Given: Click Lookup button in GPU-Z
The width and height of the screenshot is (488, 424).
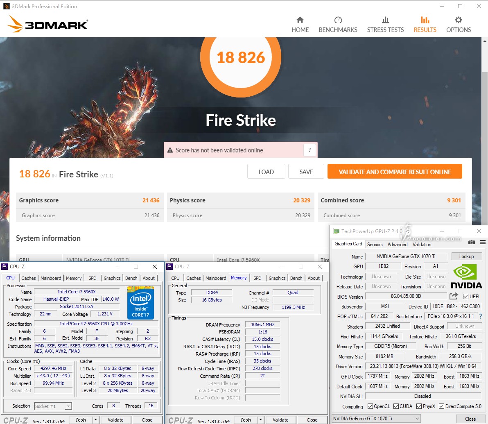Looking at the screenshot, I should point(467,256).
